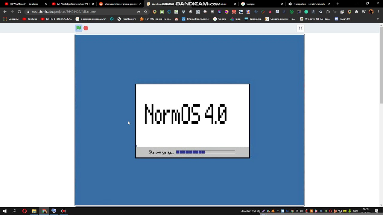
Task: Switch to Chrome in the taskbar
Action: [x=44, y=211]
